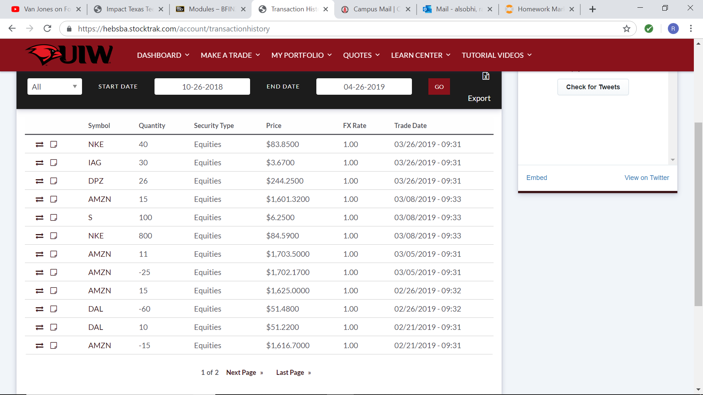The image size is (703, 395).
Task: Open the Chrome profile avatar R
Action: (673, 29)
